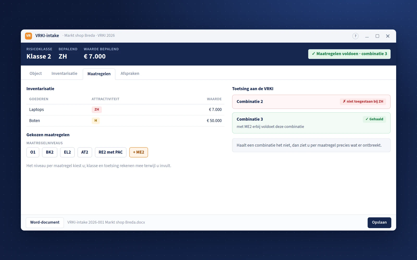Image resolution: width=417 pixels, height=260 pixels.
Task: Switch to the Object tab
Action: click(36, 74)
